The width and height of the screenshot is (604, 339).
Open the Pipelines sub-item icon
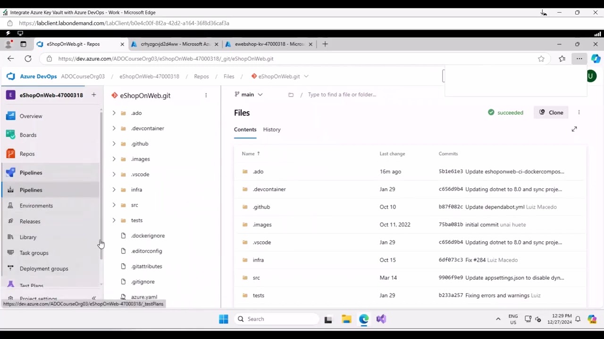(x=10, y=190)
